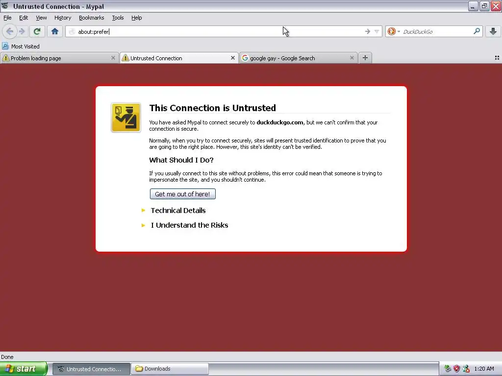The height and width of the screenshot is (376, 502).
Task: Minimize the Mypal browser window
Action: pyautogui.click(x=473, y=6)
